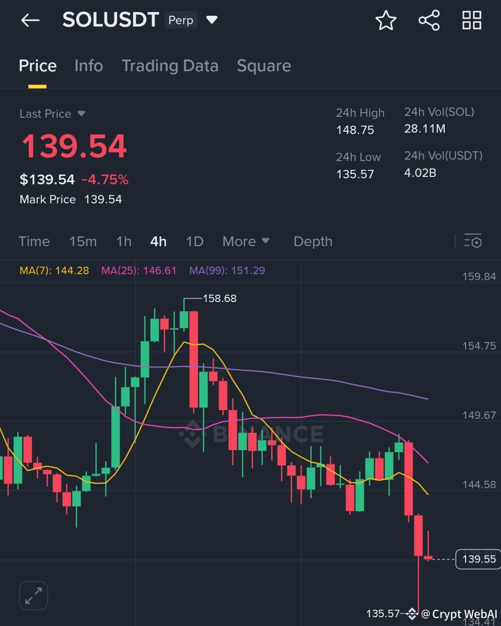Add SOLUSDT to favorites with star icon
501x626 pixels.
(386, 20)
